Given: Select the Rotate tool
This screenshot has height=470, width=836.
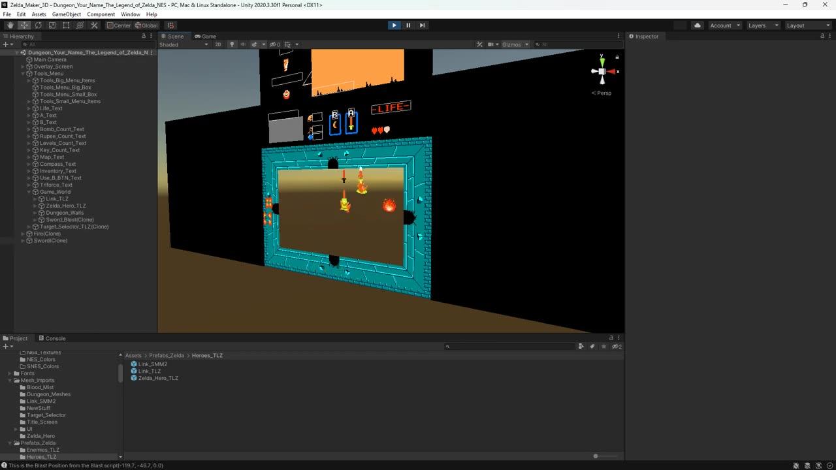Looking at the screenshot, I should click(38, 25).
